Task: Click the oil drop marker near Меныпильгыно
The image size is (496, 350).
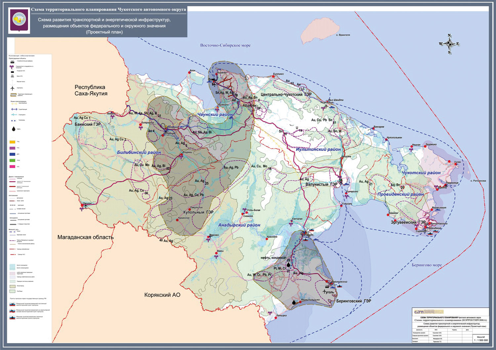Action: 294,302
